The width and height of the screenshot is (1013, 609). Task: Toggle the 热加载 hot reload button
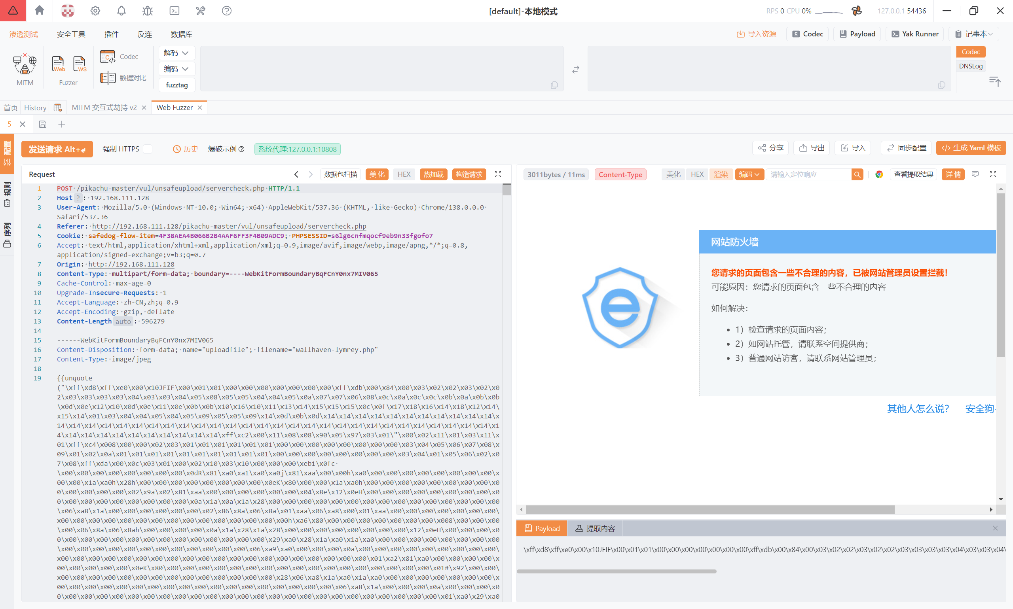pyautogui.click(x=433, y=174)
